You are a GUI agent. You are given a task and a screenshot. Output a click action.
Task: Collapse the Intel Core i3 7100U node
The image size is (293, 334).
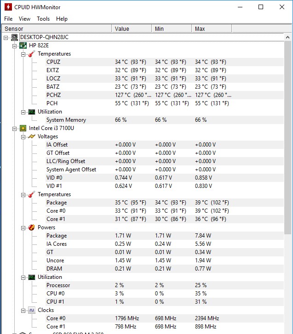click(14, 128)
